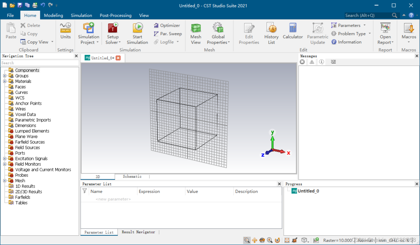Open the Units settings
Viewport: 420px width, 245px height.
pyautogui.click(x=65, y=31)
